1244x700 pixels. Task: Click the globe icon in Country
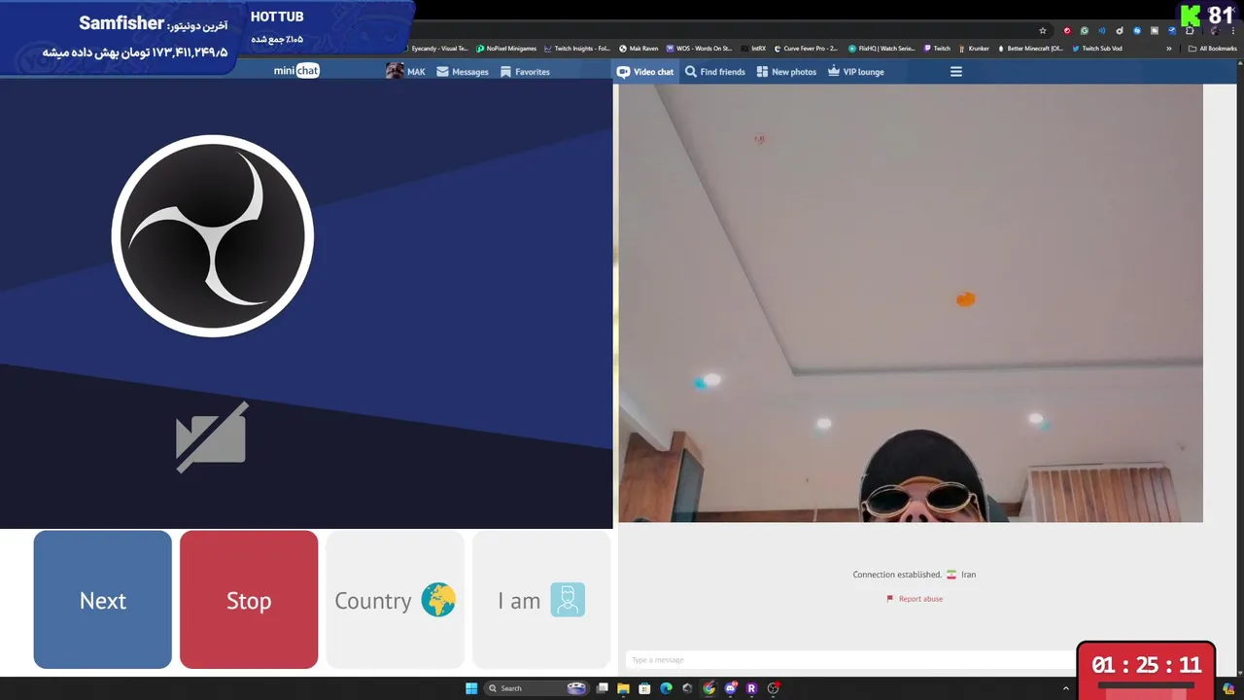click(x=438, y=600)
